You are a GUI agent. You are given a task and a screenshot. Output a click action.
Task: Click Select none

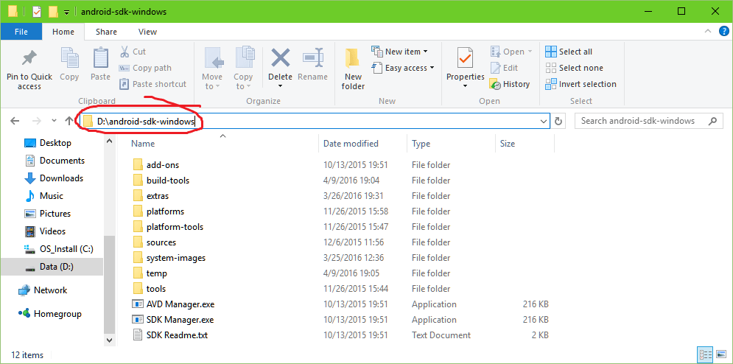pos(574,68)
